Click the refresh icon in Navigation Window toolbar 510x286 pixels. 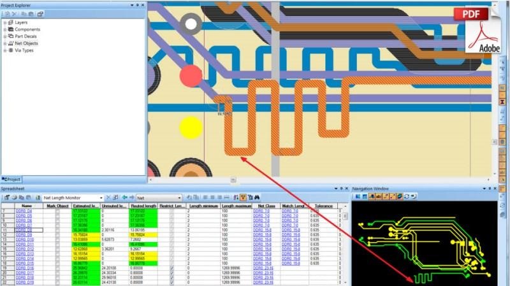point(407,197)
